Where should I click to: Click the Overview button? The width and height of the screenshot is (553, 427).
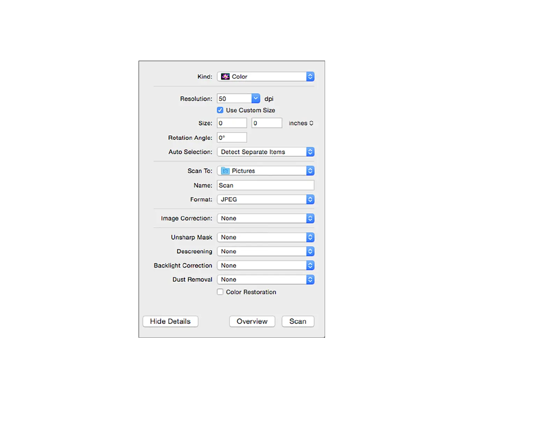[252, 321]
